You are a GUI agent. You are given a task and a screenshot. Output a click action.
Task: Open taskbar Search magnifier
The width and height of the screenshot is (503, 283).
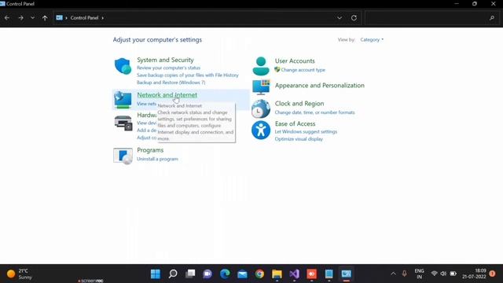[173, 274]
